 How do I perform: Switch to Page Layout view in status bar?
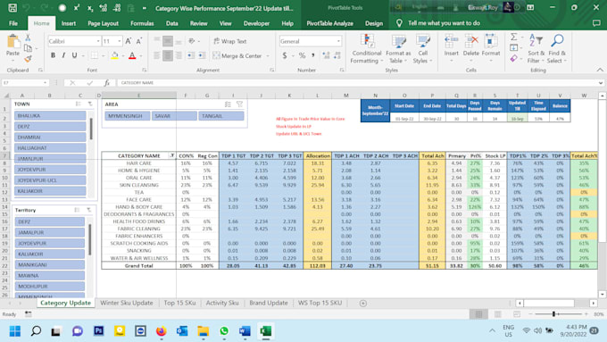[x=498, y=314]
